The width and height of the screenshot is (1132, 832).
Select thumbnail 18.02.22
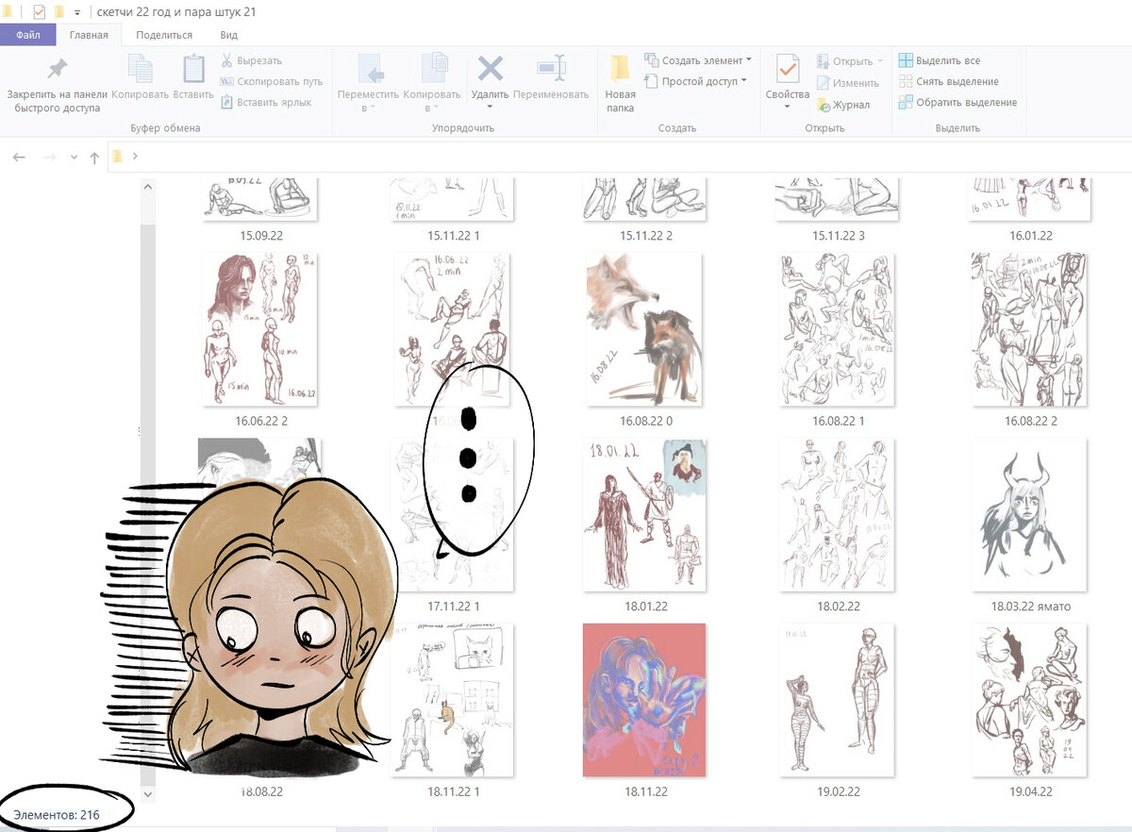[x=839, y=515]
